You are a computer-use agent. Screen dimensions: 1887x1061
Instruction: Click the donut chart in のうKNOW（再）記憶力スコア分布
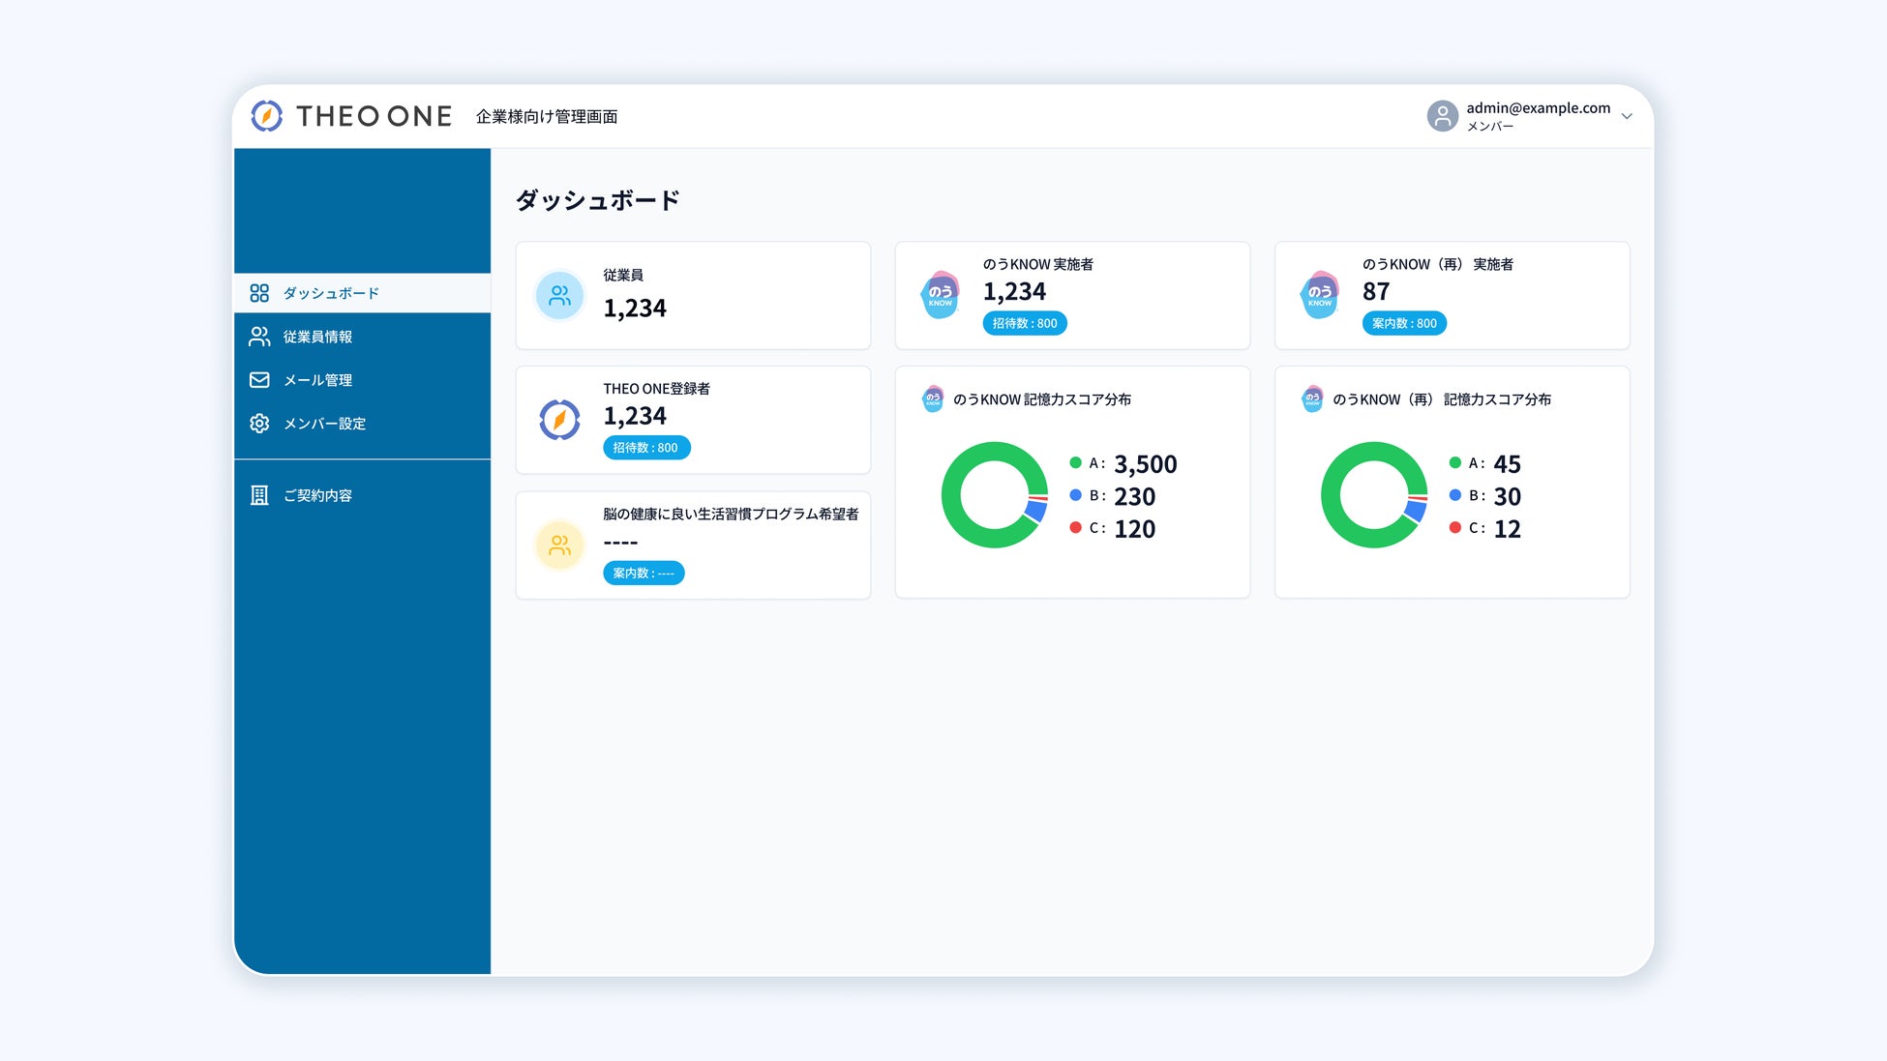click(1374, 495)
